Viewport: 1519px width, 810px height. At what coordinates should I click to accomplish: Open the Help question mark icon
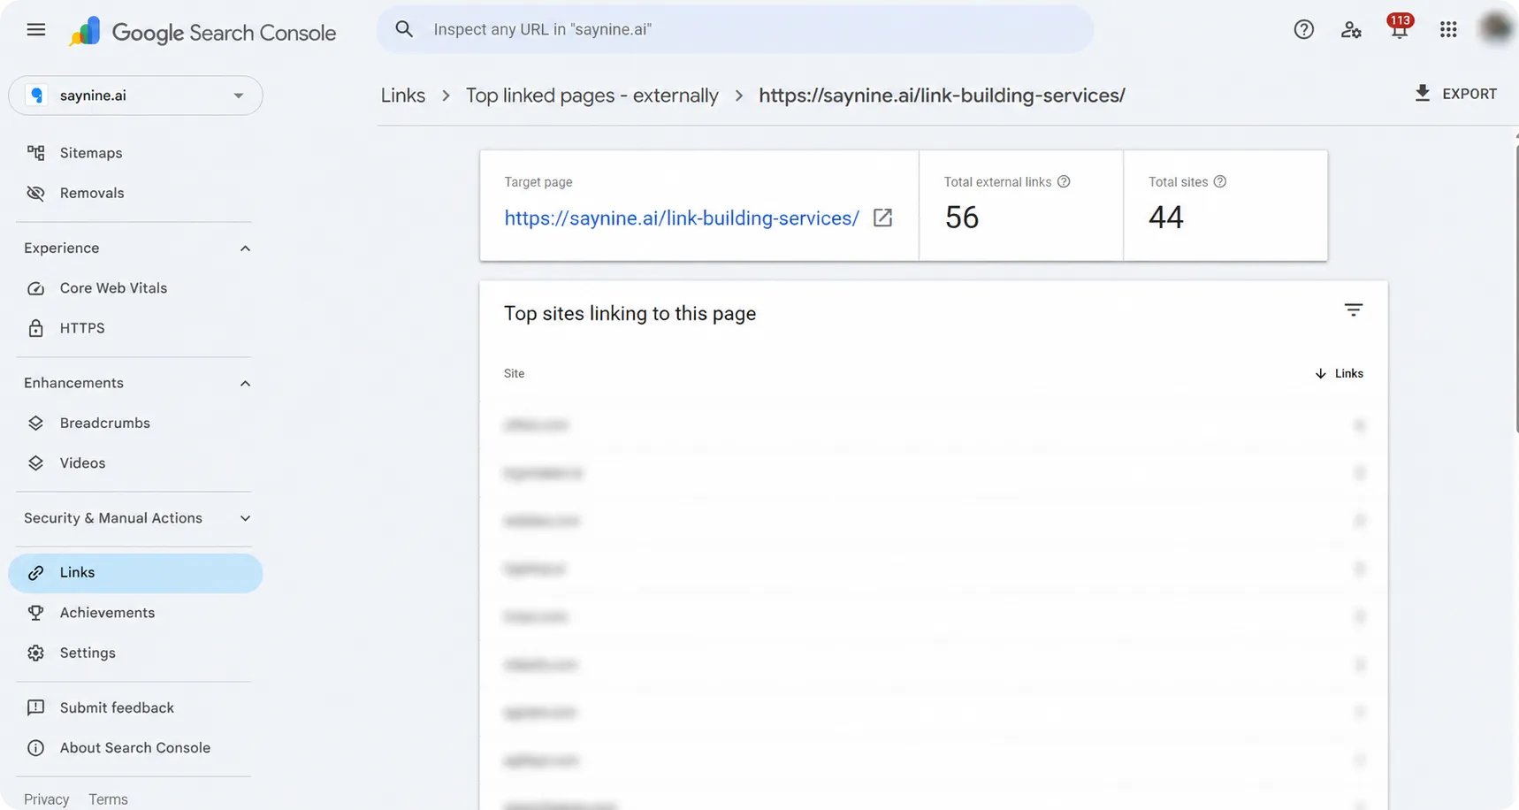1303,29
